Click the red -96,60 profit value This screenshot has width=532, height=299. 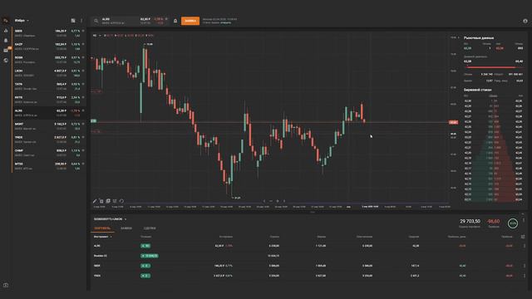tap(493, 221)
